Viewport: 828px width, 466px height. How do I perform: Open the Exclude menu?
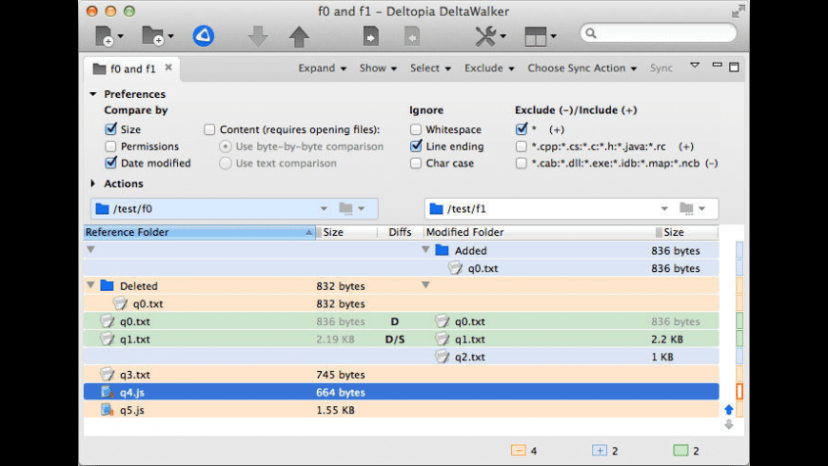[488, 68]
